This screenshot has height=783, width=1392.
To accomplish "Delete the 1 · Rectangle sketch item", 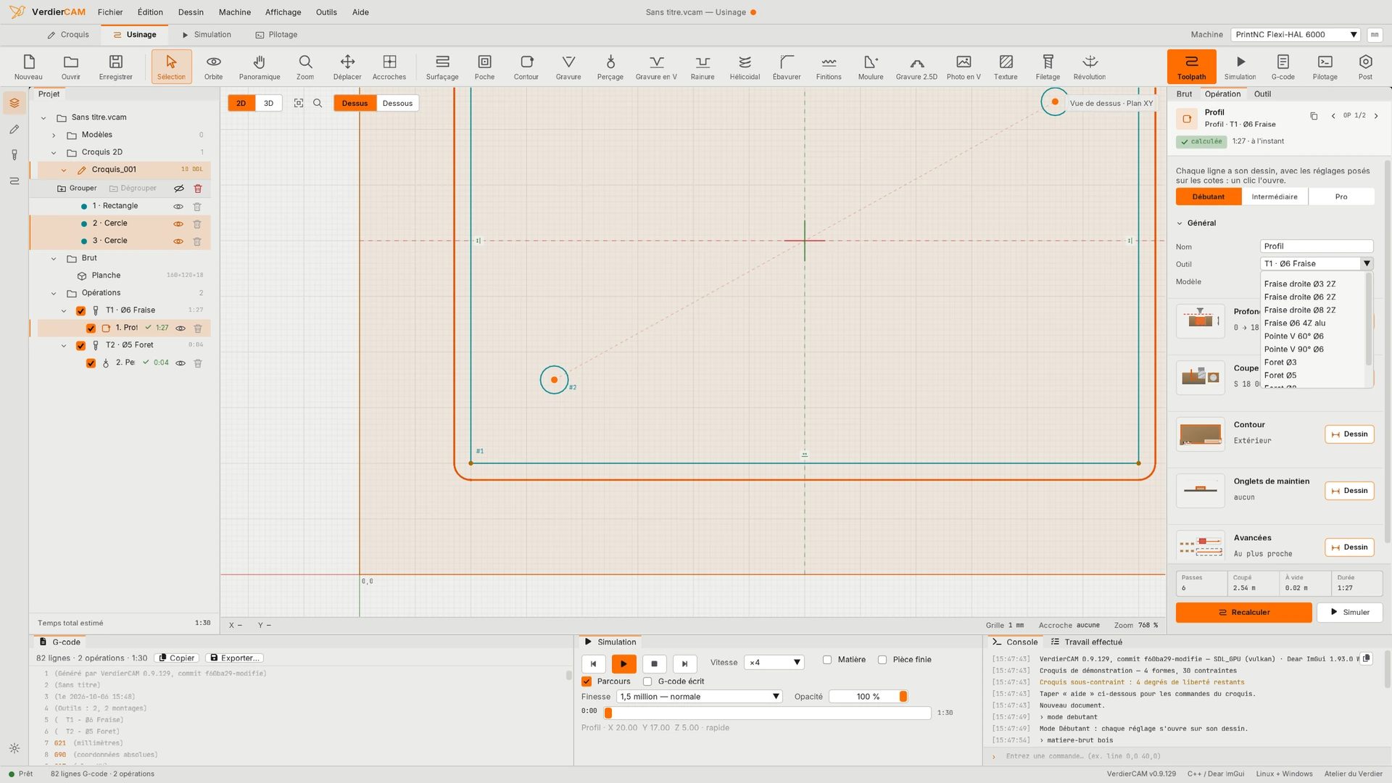I will (197, 207).
